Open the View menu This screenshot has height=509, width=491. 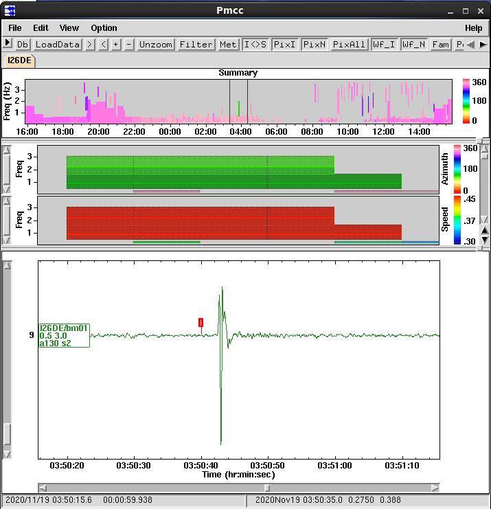pos(69,28)
